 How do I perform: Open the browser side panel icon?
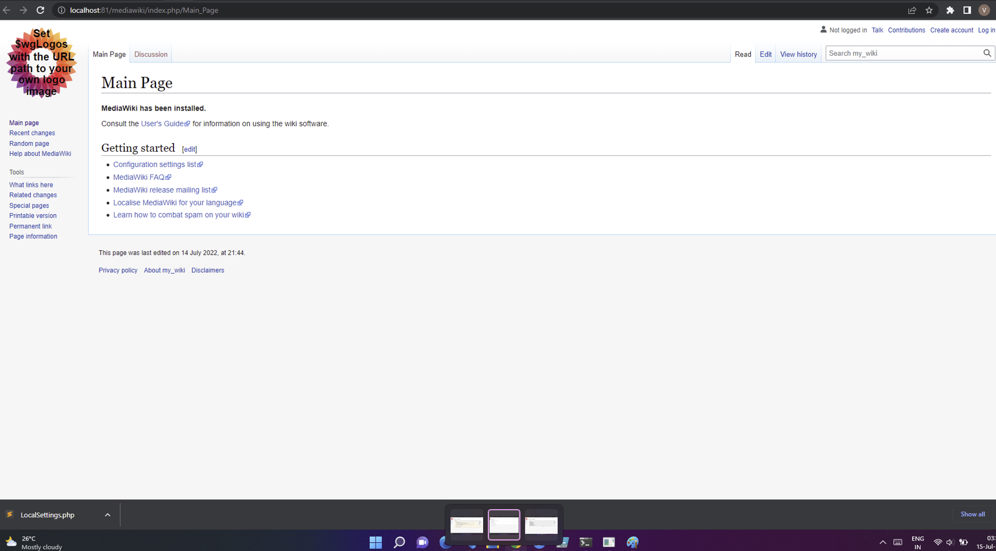tap(967, 10)
